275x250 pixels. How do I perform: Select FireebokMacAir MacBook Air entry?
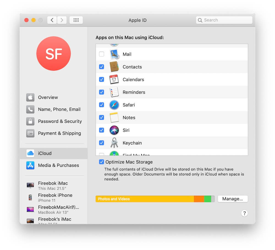[x=54, y=209]
